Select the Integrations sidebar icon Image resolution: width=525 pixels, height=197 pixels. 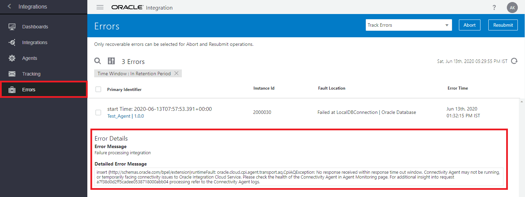pyautogui.click(x=11, y=42)
